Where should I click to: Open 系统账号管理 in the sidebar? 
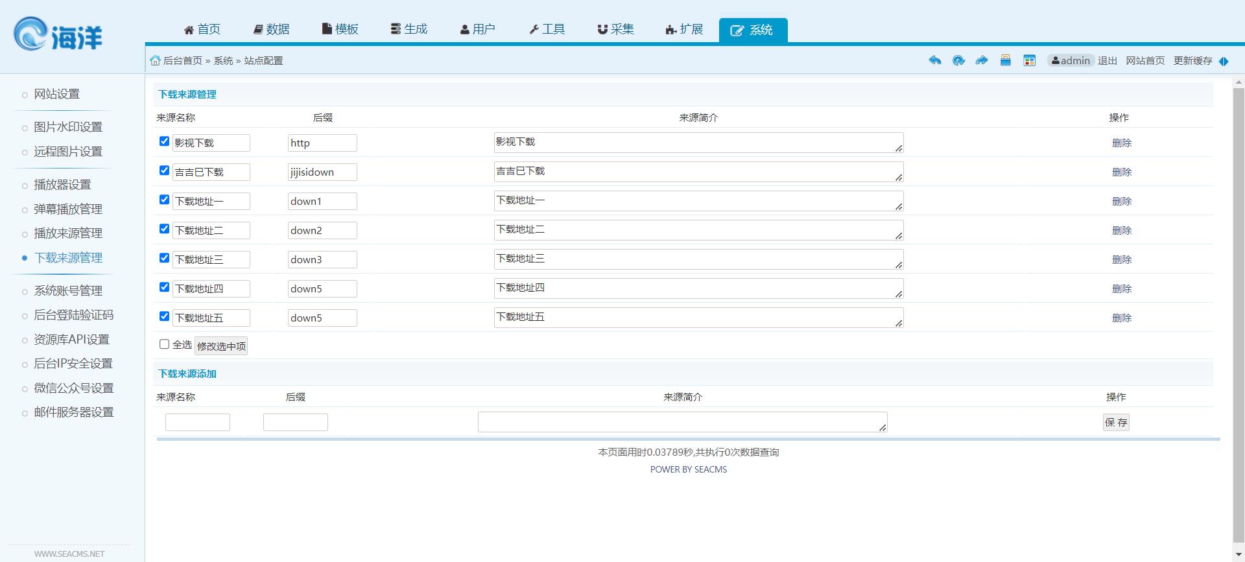68,291
